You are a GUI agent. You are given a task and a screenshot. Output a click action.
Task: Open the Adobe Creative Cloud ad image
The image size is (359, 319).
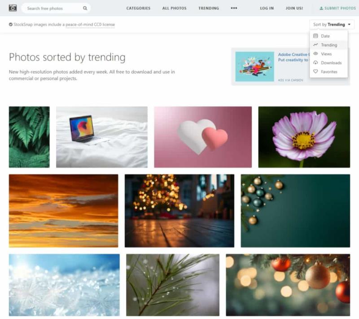(x=254, y=66)
